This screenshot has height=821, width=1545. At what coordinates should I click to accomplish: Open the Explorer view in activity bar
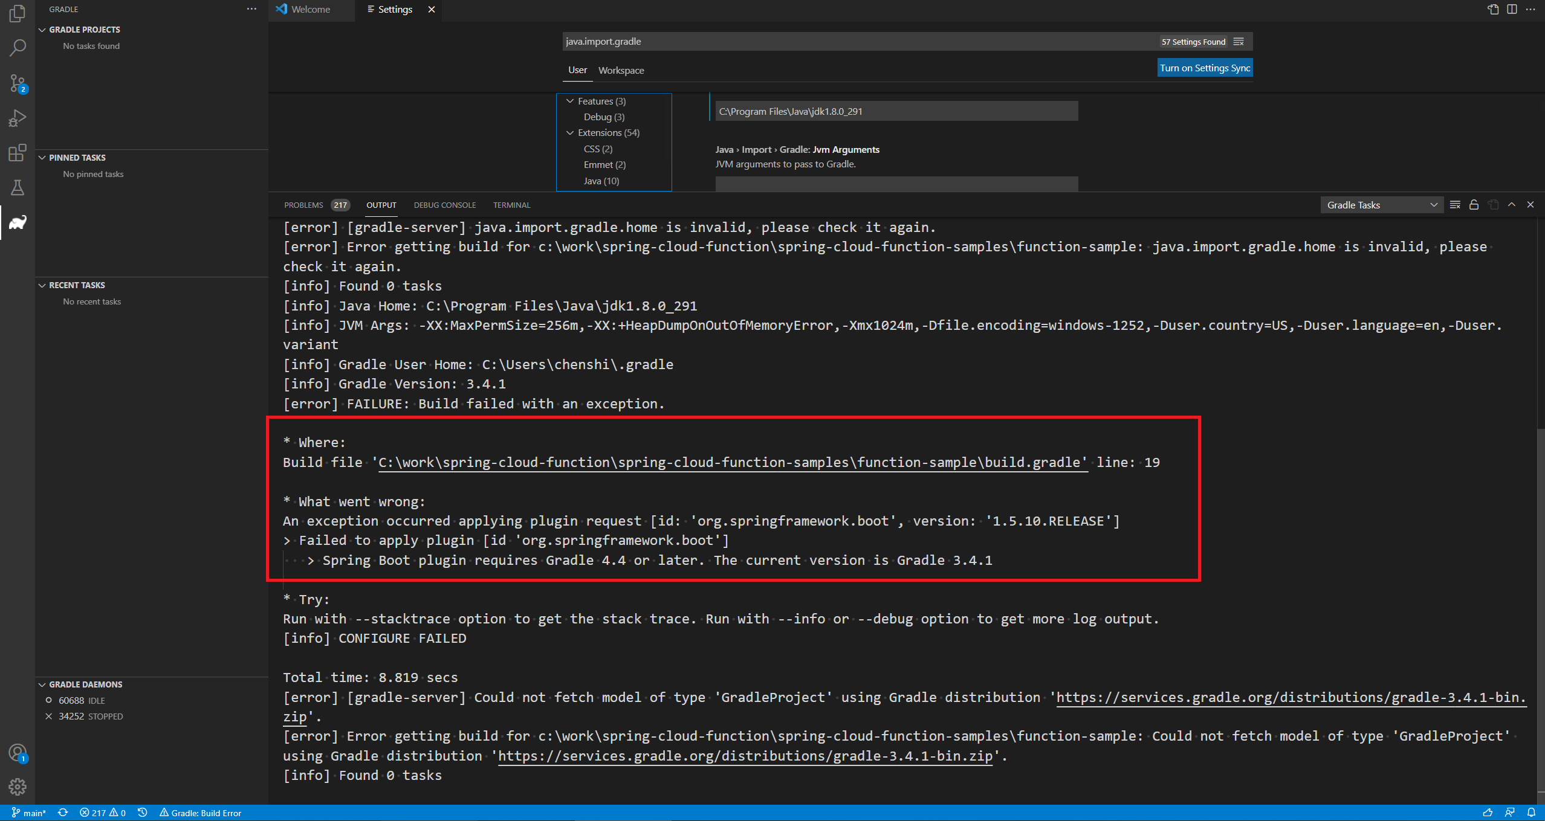18,13
